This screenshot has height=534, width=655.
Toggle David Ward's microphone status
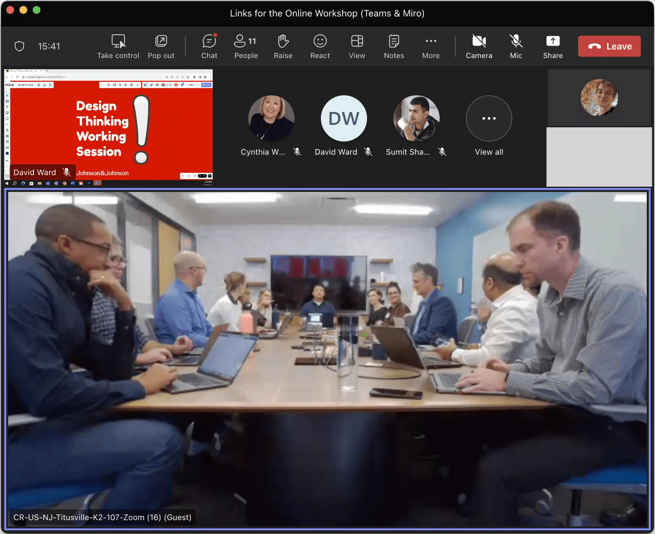369,152
